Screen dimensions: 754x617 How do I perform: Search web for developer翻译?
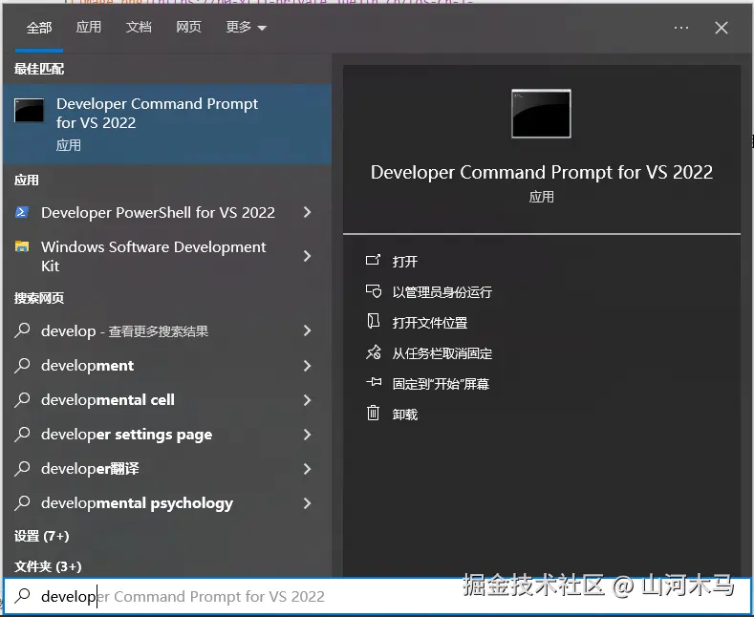[90, 469]
